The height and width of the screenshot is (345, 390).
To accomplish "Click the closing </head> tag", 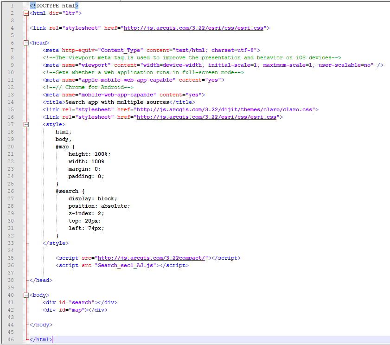I will pyautogui.click(x=41, y=281).
